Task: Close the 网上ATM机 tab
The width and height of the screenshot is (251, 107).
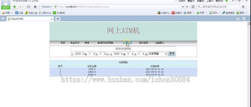Action: [x=52, y=19]
